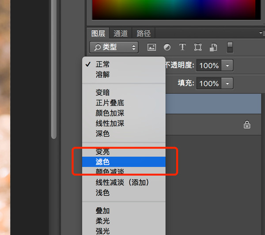265x235 pixels.
Task: Switch to the 路径 tab
Action: 144,33
